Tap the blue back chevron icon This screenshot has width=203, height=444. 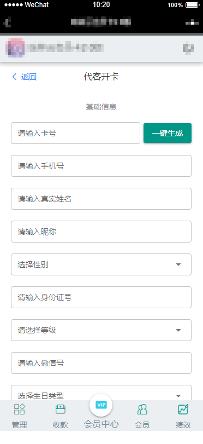click(x=15, y=77)
